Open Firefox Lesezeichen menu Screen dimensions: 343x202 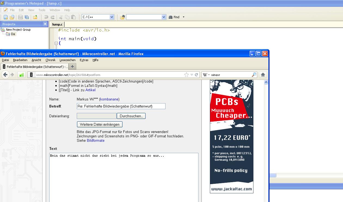[x=68, y=60]
